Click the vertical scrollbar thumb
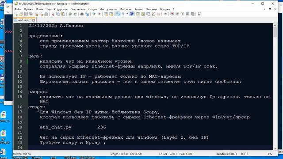Image resolution: width=283 pixels, height=159 pixels. tap(275, 32)
